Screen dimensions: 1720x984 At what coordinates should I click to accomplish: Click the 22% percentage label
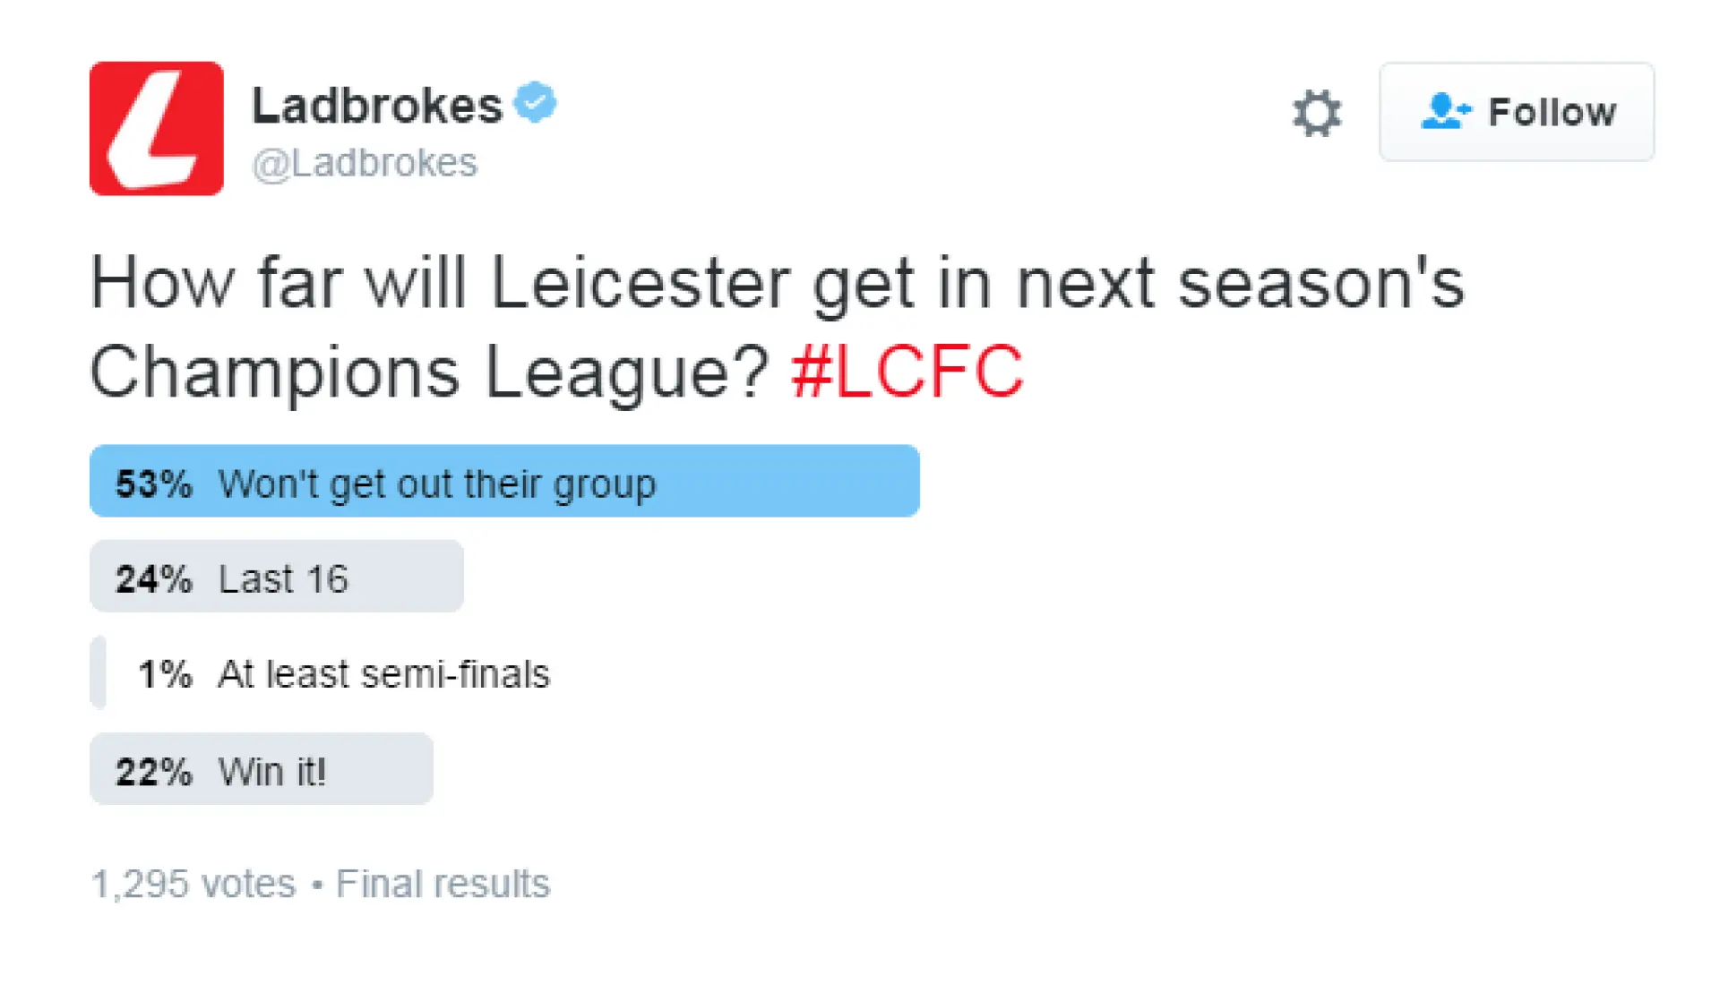click(154, 772)
